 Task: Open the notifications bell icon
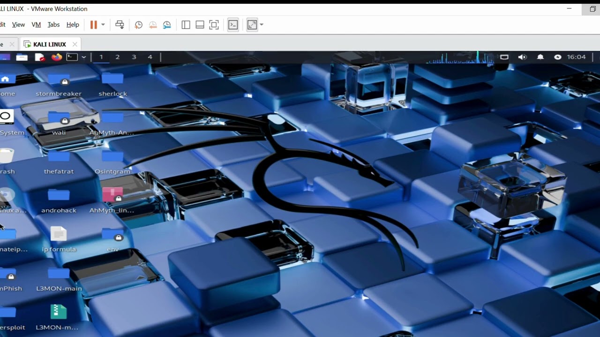tap(540, 57)
